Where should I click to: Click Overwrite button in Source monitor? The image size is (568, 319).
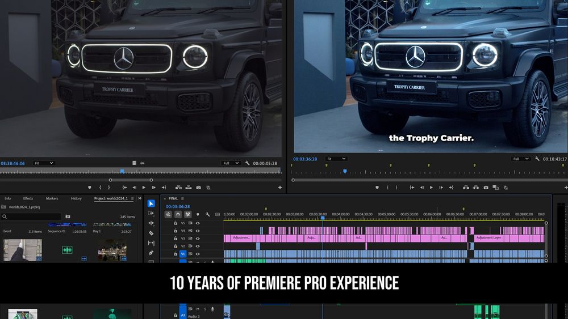click(189, 188)
